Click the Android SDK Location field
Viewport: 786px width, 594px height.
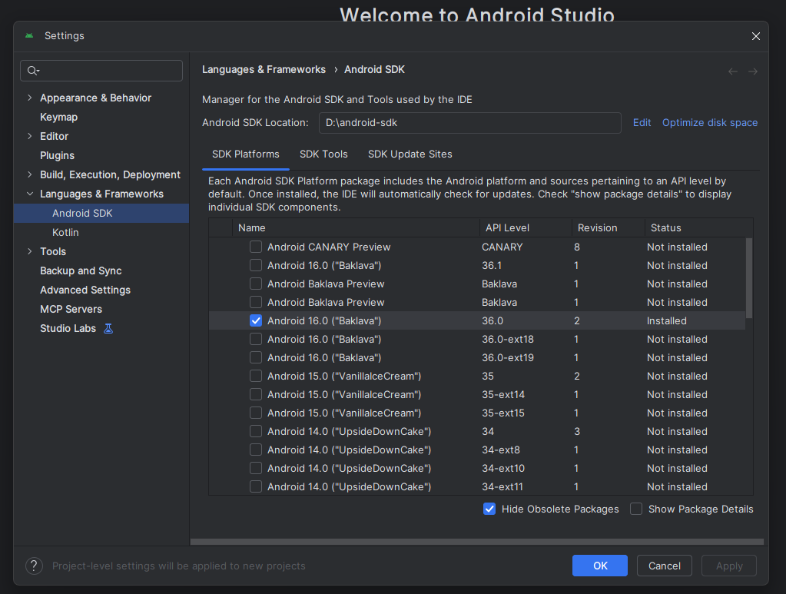point(469,123)
